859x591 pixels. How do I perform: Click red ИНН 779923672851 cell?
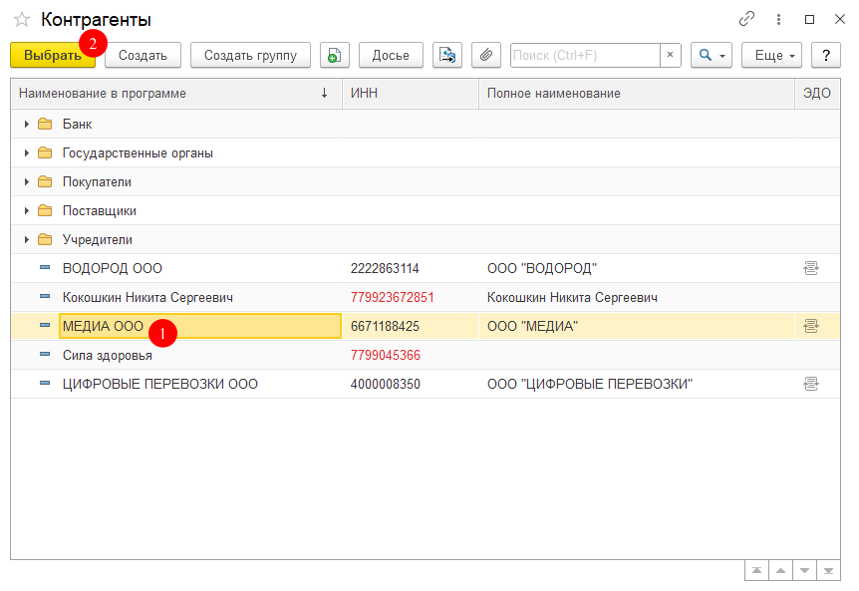point(411,297)
